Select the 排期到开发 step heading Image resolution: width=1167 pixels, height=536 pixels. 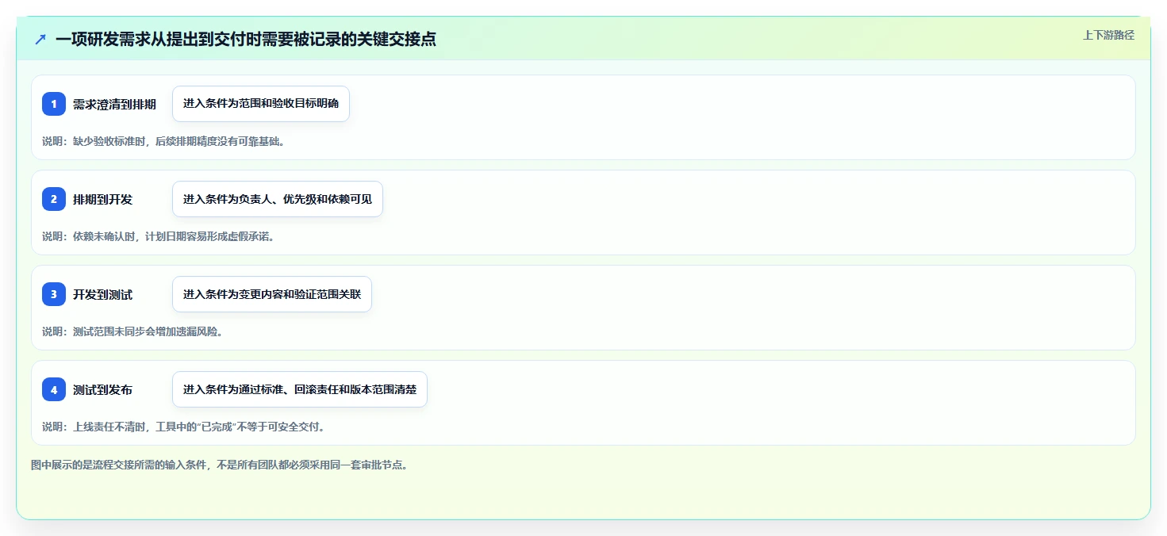(x=102, y=199)
